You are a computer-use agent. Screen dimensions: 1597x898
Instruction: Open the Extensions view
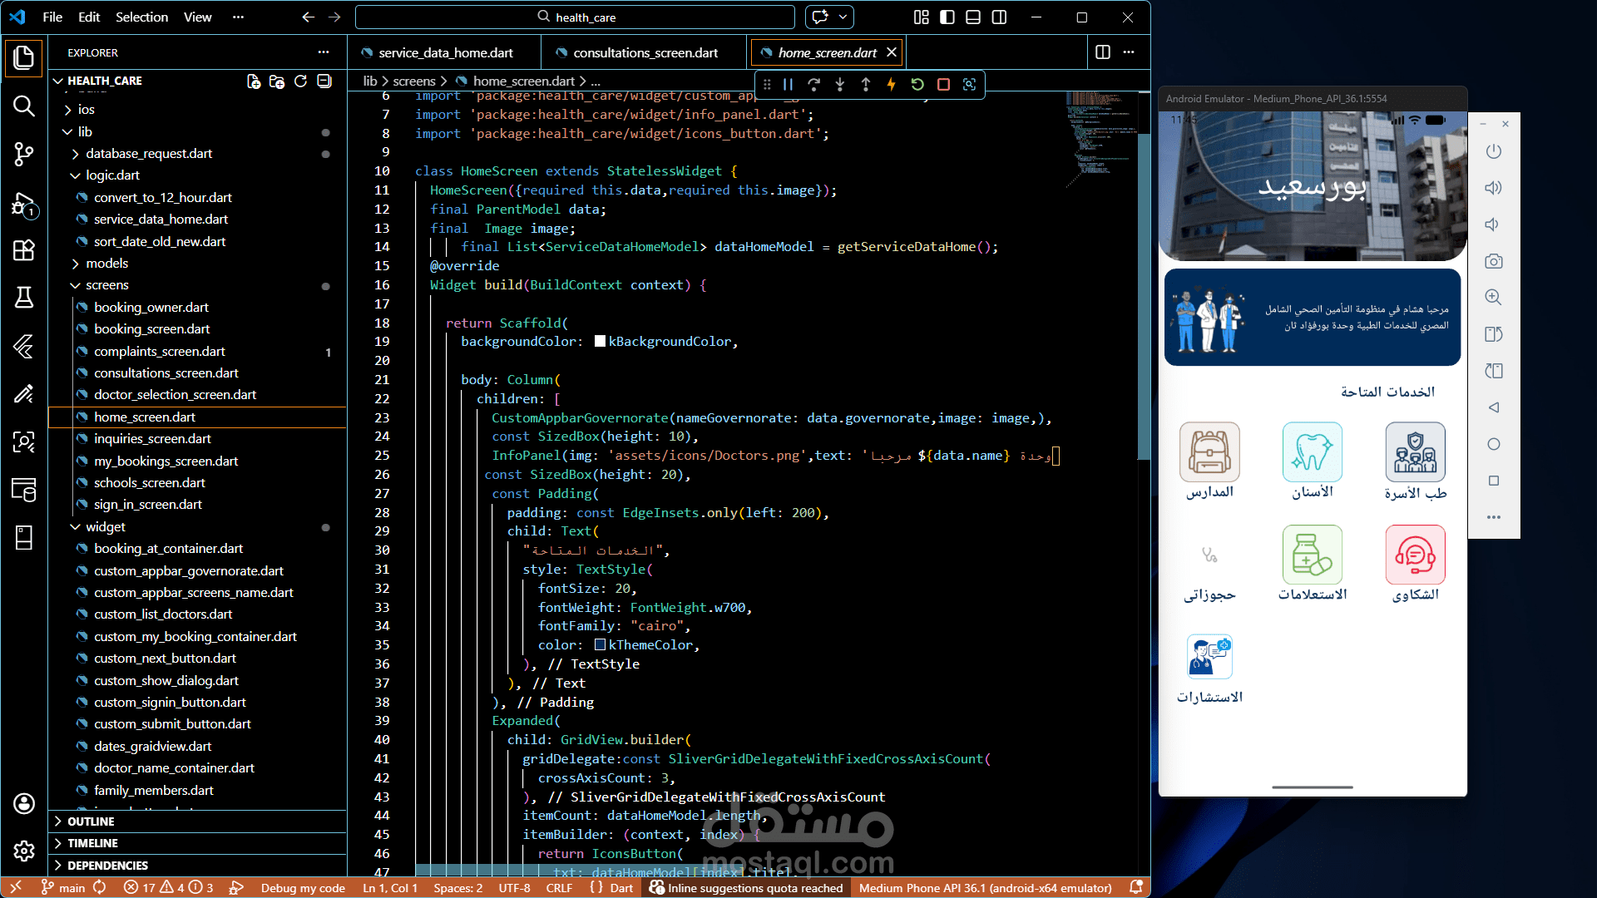pos(23,250)
